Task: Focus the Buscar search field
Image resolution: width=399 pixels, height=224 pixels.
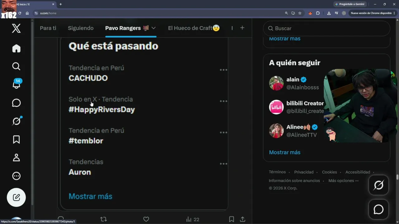Action: (x=326, y=28)
